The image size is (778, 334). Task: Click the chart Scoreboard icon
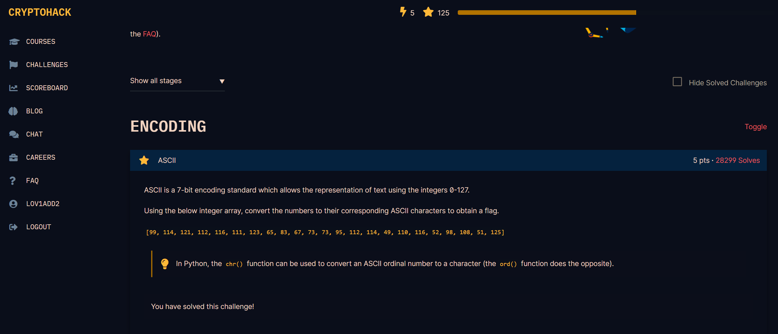13,88
